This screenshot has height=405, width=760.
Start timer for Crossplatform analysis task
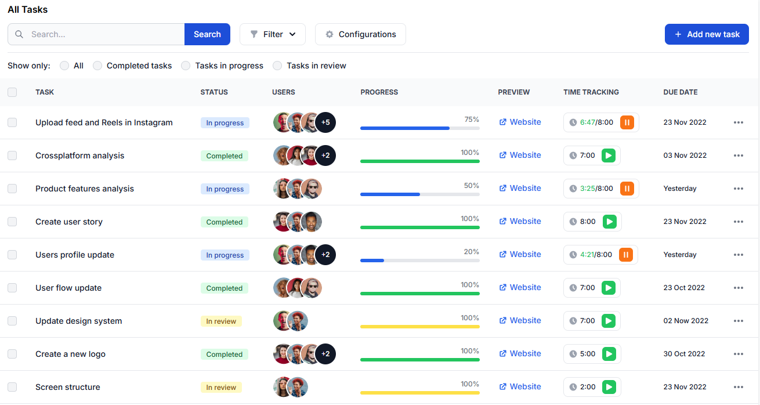tap(608, 156)
